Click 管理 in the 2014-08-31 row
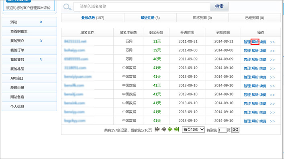 (247, 42)
